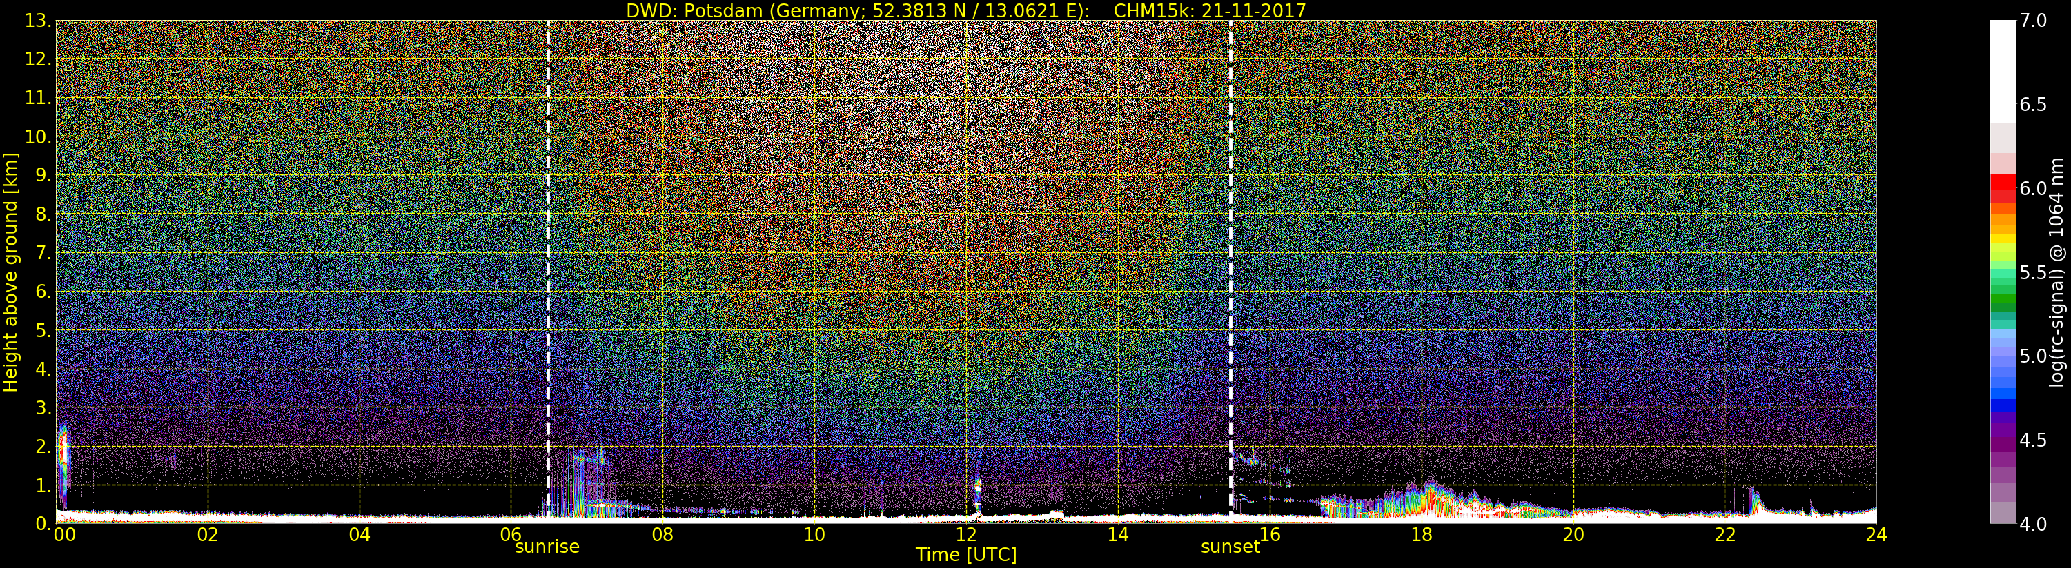This screenshot has height=568, width=2071.
Task: Click the time axis tick '24'
Action: 1876,535
